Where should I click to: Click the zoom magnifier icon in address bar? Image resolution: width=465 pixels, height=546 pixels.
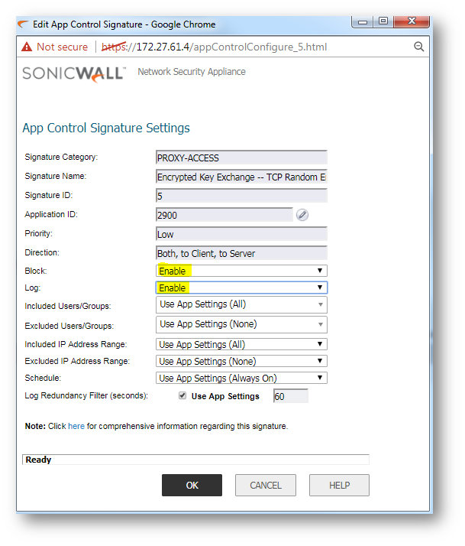418,47
